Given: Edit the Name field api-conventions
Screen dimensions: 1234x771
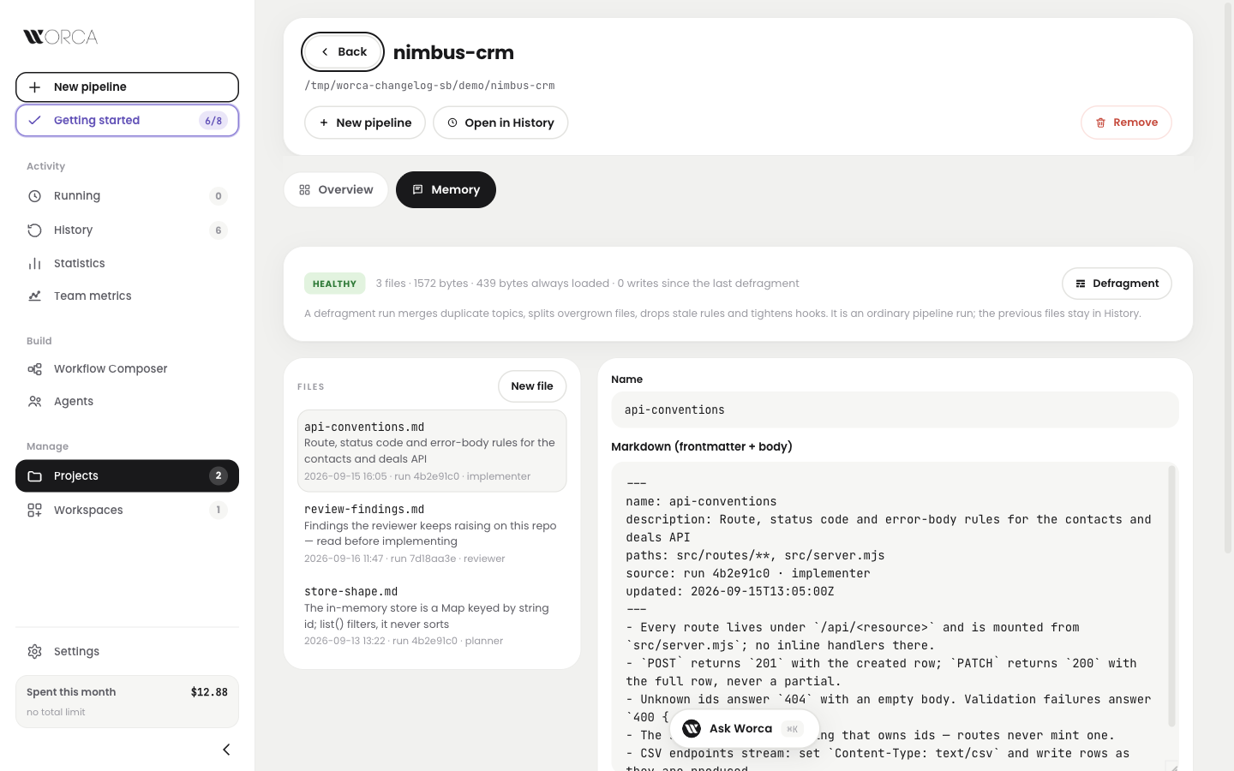Looking at the screenshot, I should (895, 410).
